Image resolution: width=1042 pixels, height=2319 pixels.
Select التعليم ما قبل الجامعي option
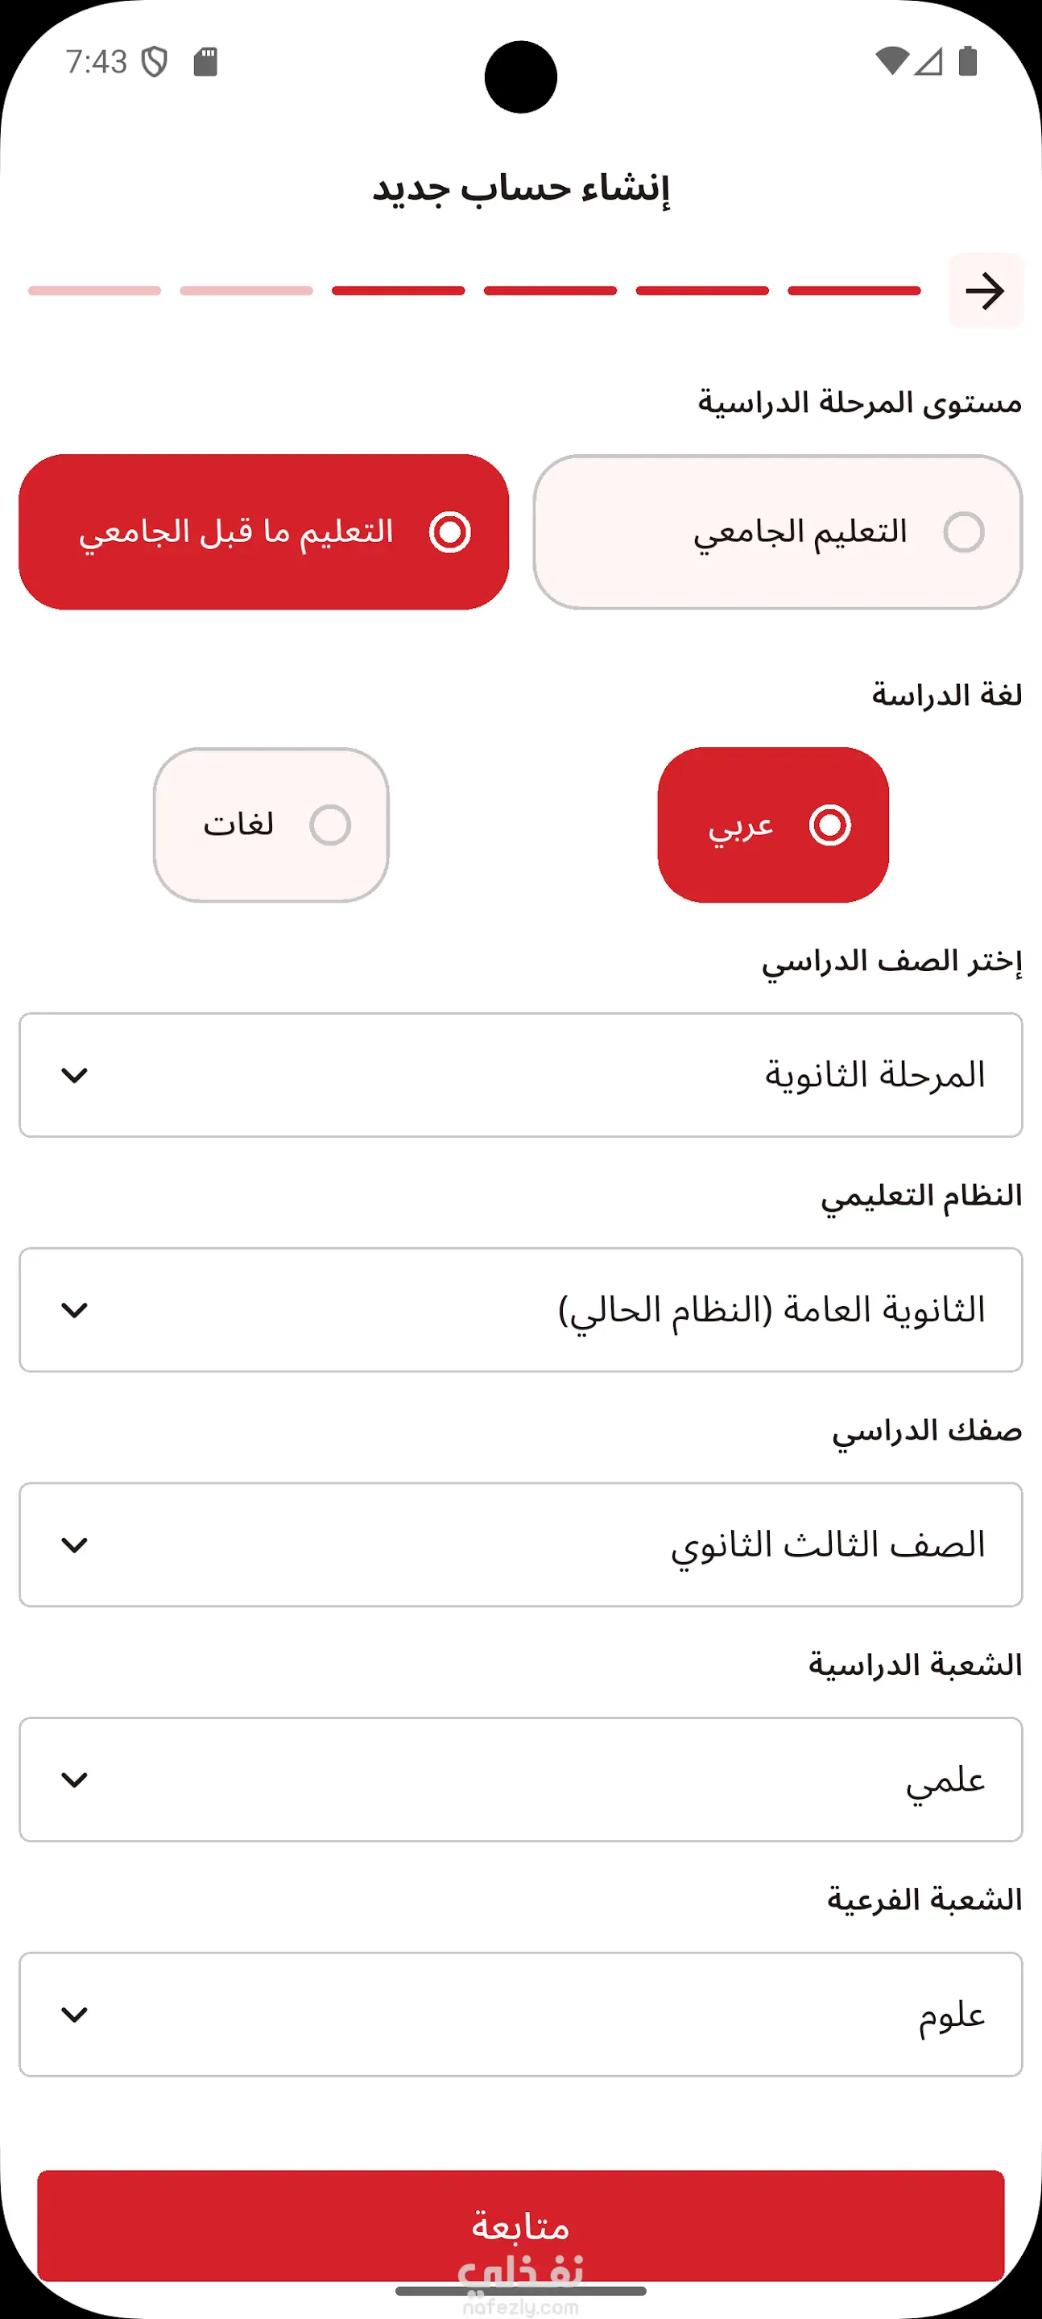click(264, 532)
